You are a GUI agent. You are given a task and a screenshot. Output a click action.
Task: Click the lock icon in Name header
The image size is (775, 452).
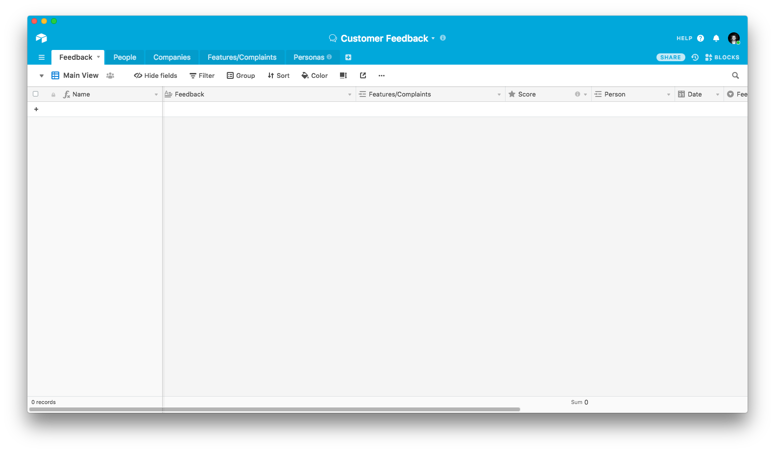coord(53,95)
